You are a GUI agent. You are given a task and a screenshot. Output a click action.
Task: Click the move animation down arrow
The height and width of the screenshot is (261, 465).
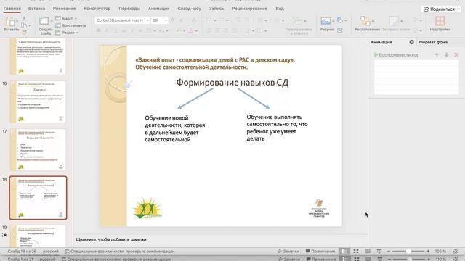click(x=446, y=55)
